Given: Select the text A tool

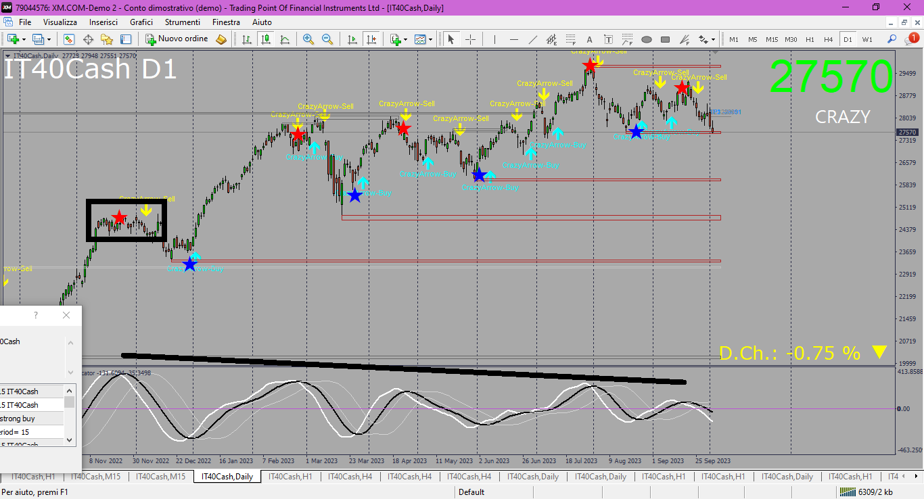Looking at the screenshot, I should click(589, 39).
